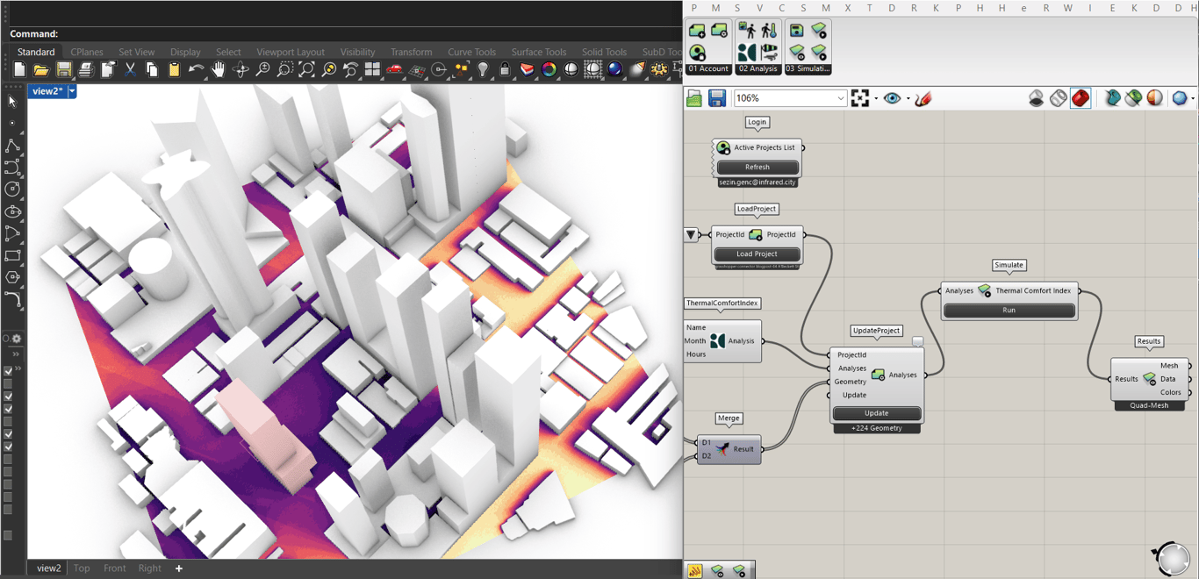The height and width of the screenshot is (579, 1199).
Task: Open the 106% zoom level dropdown
Action: (x=840, y=98)
